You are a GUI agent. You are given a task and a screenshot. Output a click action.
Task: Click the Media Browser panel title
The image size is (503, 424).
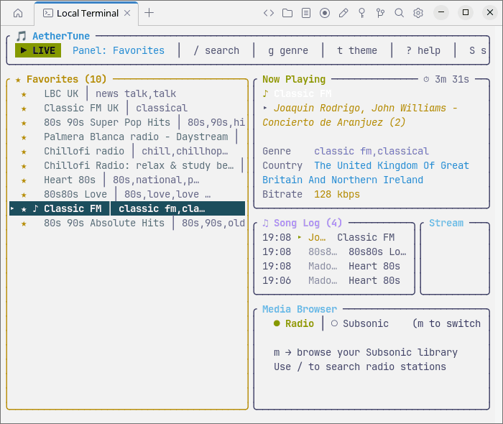300,309
